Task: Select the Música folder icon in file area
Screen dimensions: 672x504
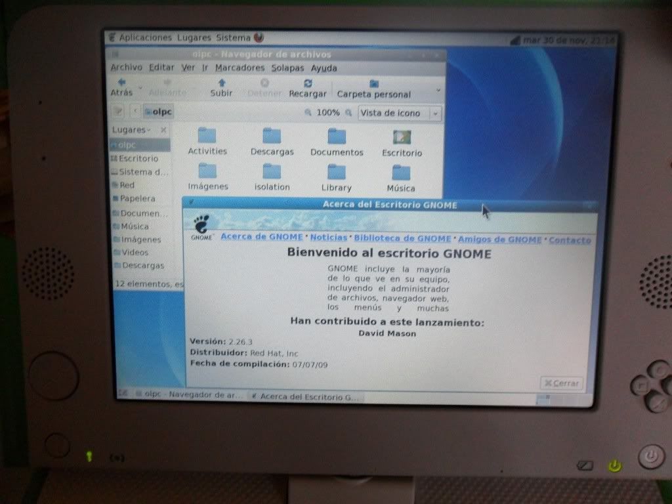Action: click(401, 178)
